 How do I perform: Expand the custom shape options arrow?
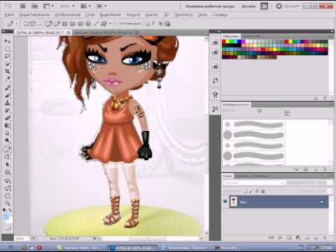(110, 24)
